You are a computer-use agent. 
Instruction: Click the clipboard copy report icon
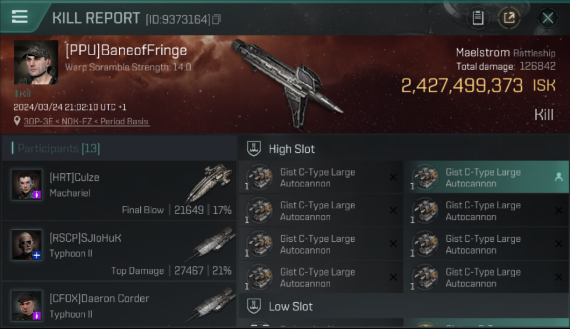coord(477,18)
